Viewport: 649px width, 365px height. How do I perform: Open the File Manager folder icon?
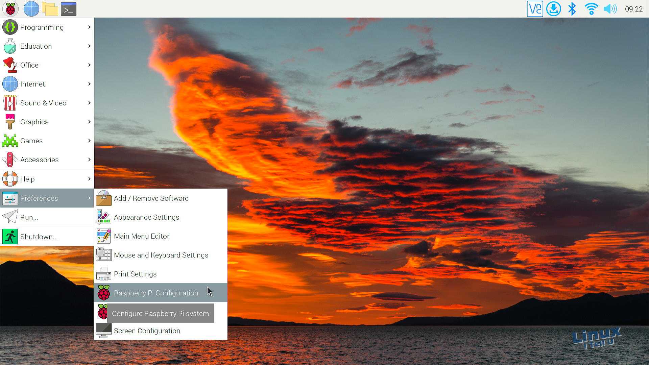tap(50, 9)
